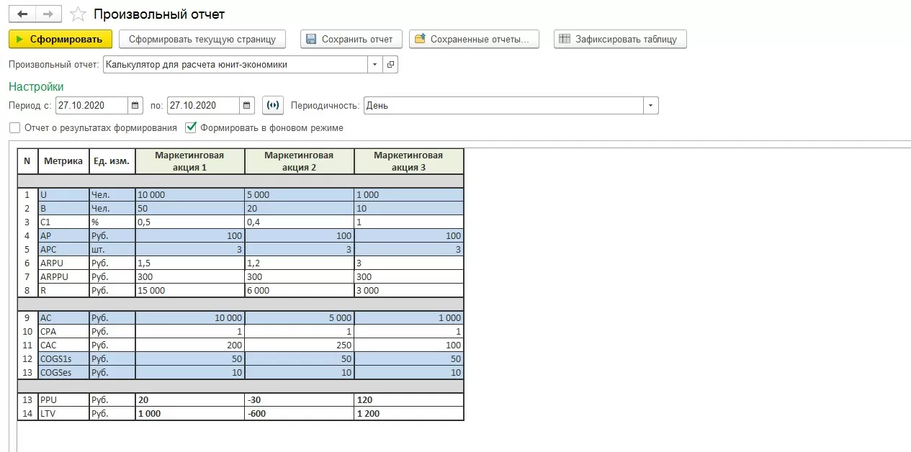Select B value 50

189,208
